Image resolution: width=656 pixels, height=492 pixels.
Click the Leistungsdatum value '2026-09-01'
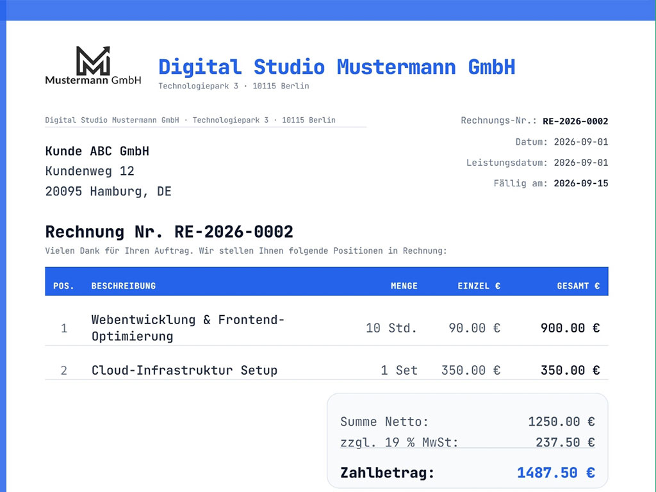point(581,163)
